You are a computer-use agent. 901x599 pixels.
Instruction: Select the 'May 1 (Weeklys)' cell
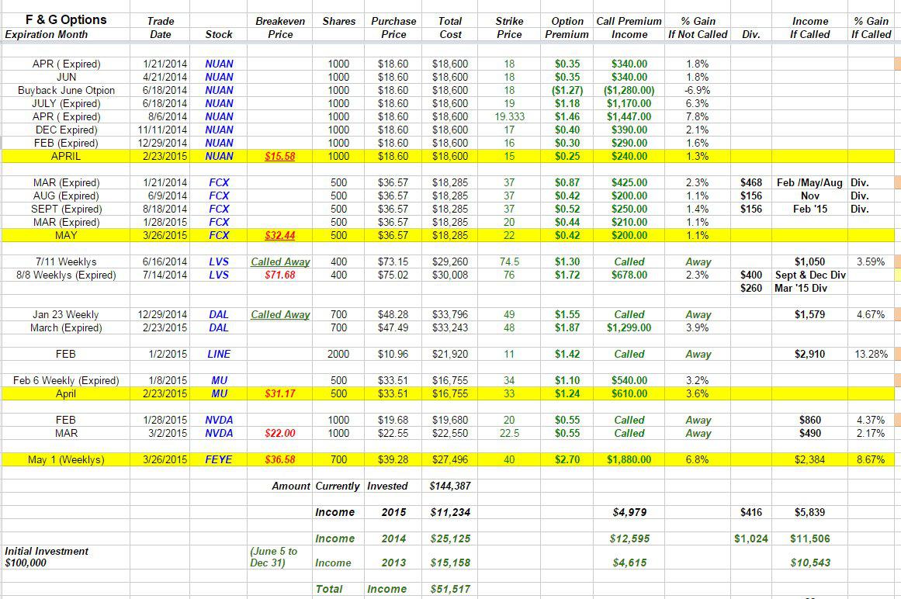(x=66, y=460)
